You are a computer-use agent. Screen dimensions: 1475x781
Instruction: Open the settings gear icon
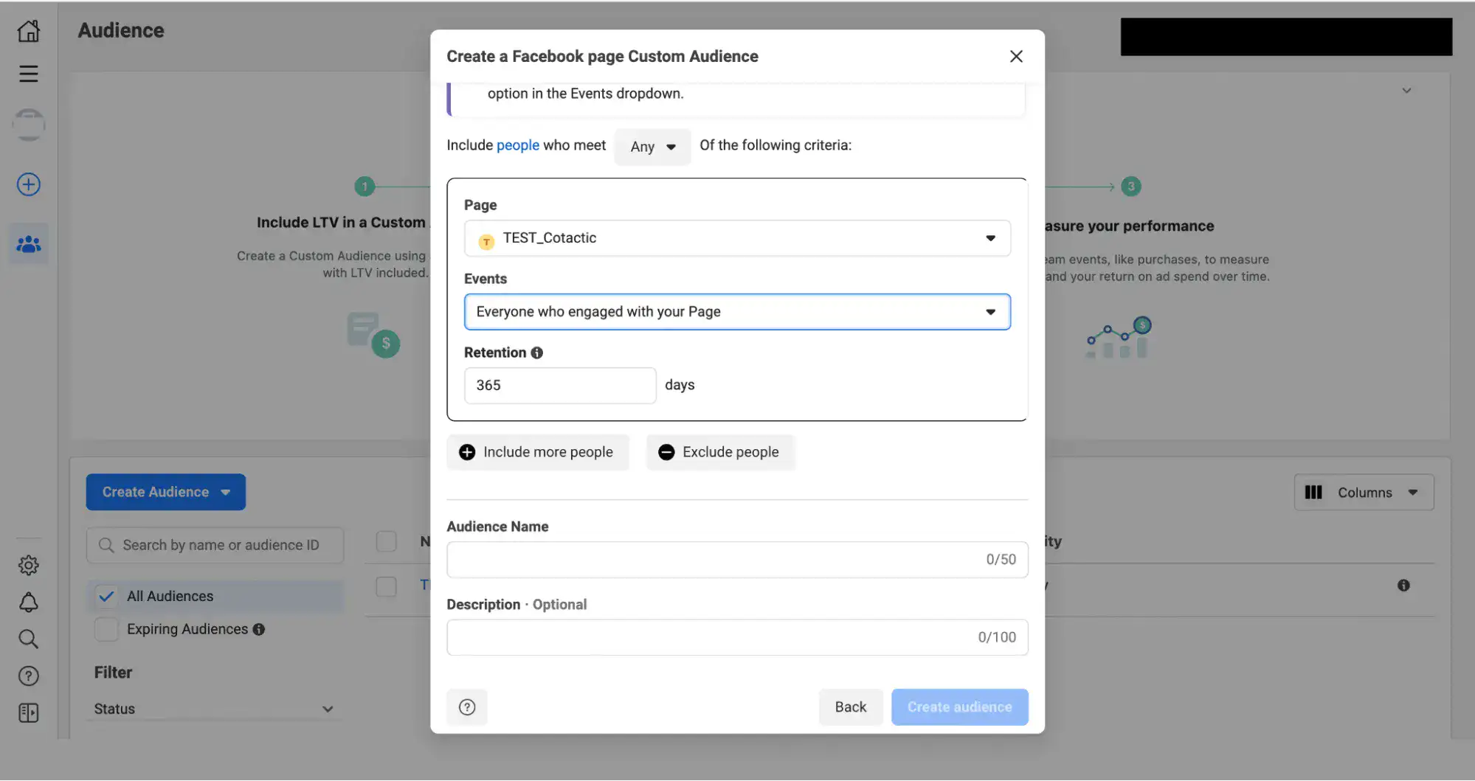pyautogui.click(x=29, y=566)
